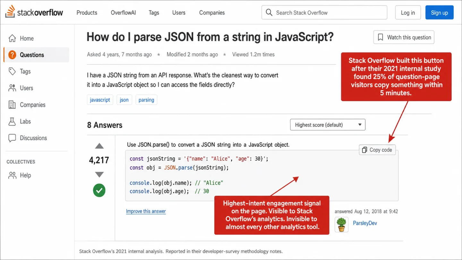The height and width of the screenshot is (260, 462).
Task: Click the json tag
Action: coord(124,100)
